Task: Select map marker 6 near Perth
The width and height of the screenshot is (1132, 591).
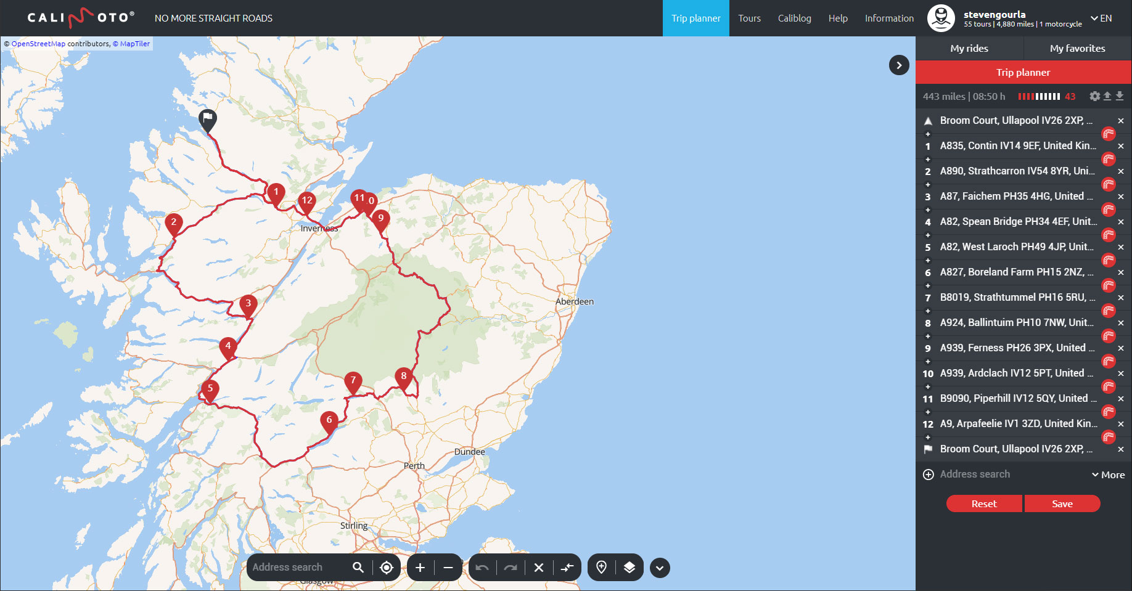Action: (x=329, y=423)
